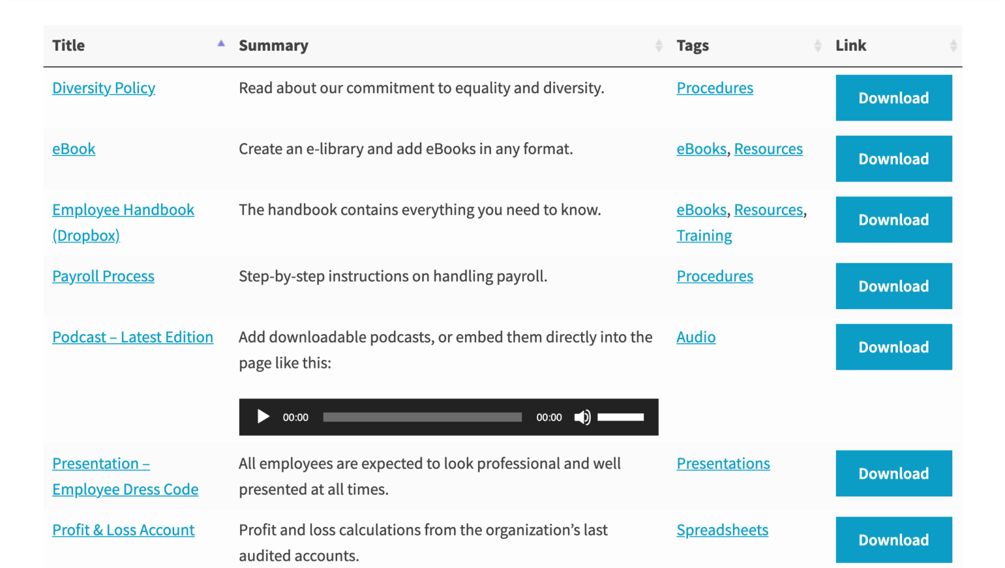The image size is (1005, 568).
Task: Open the eBook title link
Action: click(74, 149)
